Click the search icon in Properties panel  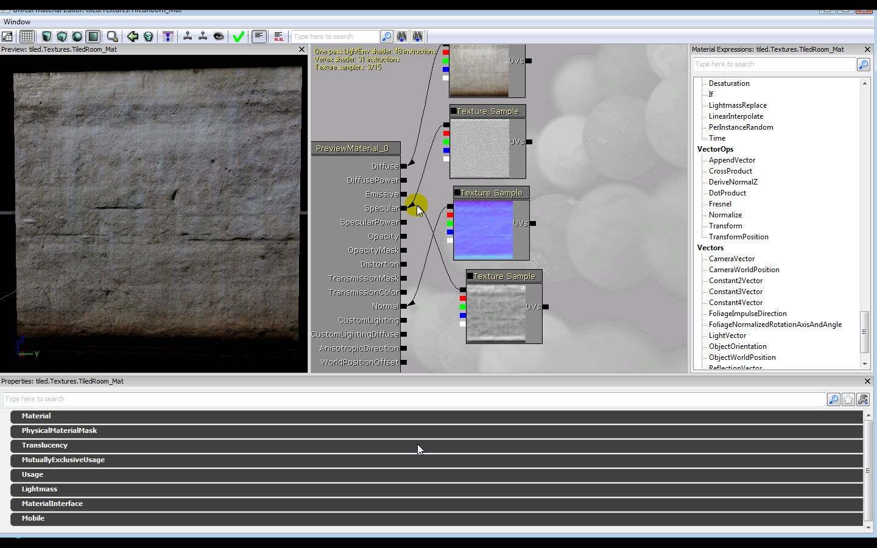833,399
